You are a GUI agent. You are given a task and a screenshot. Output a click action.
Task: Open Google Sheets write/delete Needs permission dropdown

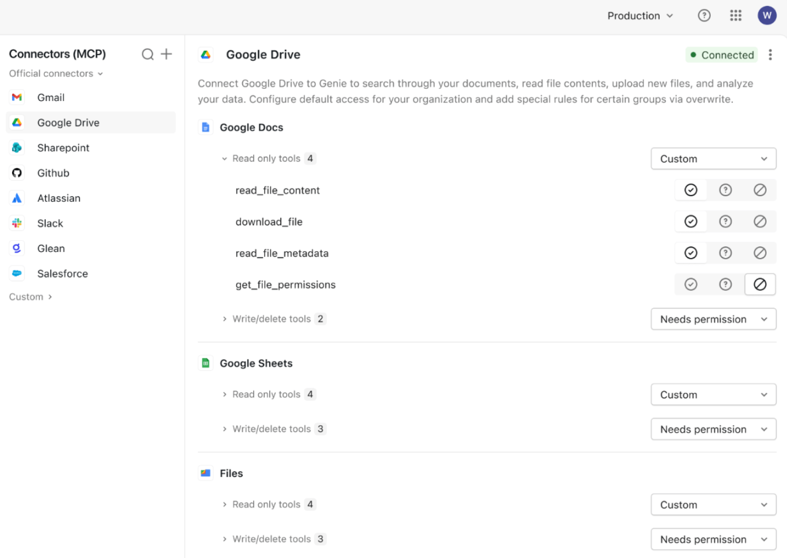(713, 429)
